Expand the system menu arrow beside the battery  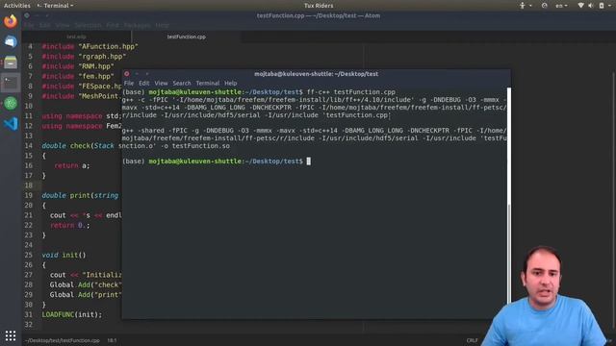click(609, 6)
